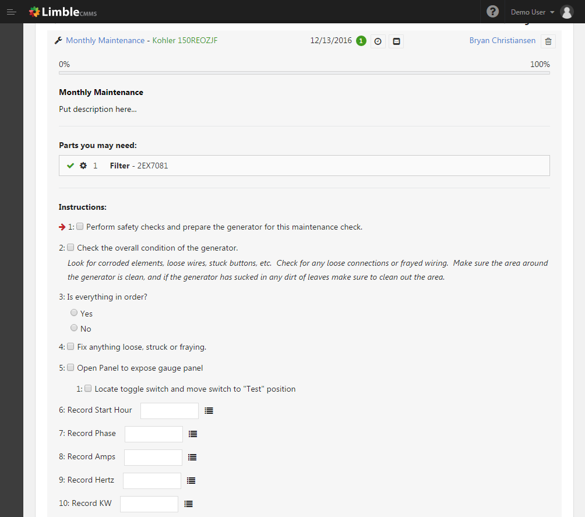Tick 'Open Panel to expose gauge panel' checkbox

point(71,368)
